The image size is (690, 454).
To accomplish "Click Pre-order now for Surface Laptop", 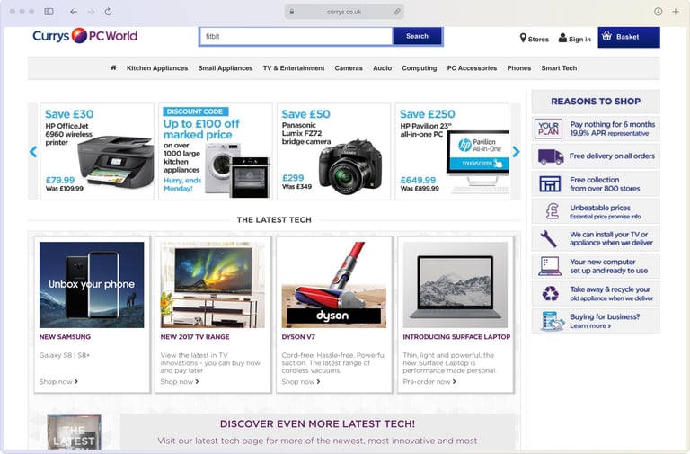I will pyautogui.click(x=429, y=382).
